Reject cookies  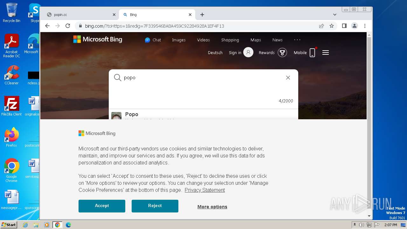pos(155,206)
